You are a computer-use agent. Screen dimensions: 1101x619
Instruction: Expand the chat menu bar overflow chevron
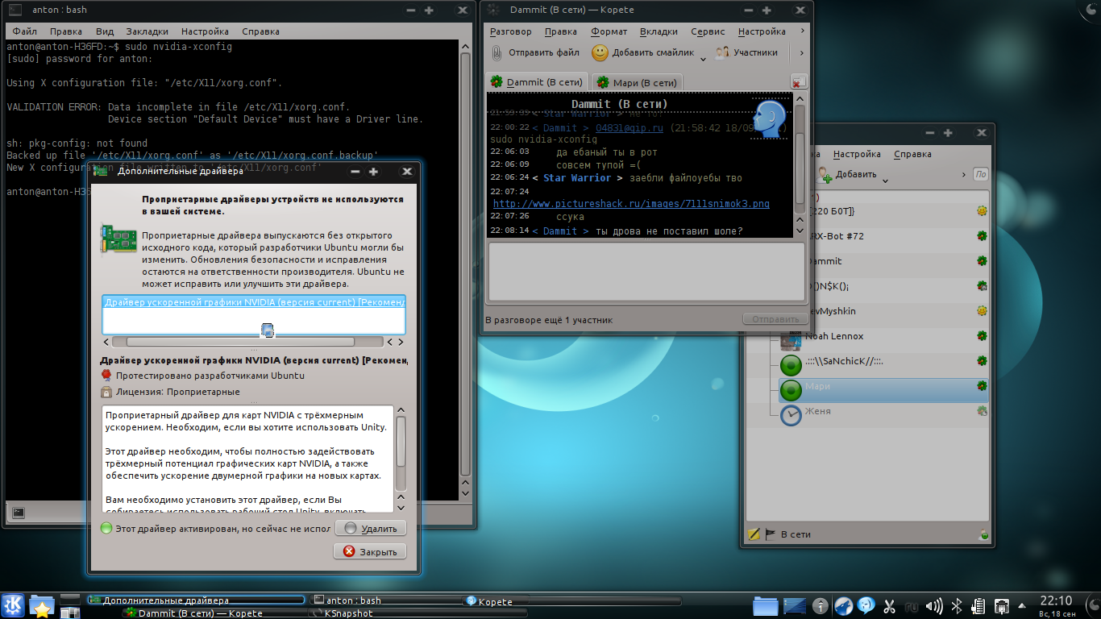click(x=801, y=31)
